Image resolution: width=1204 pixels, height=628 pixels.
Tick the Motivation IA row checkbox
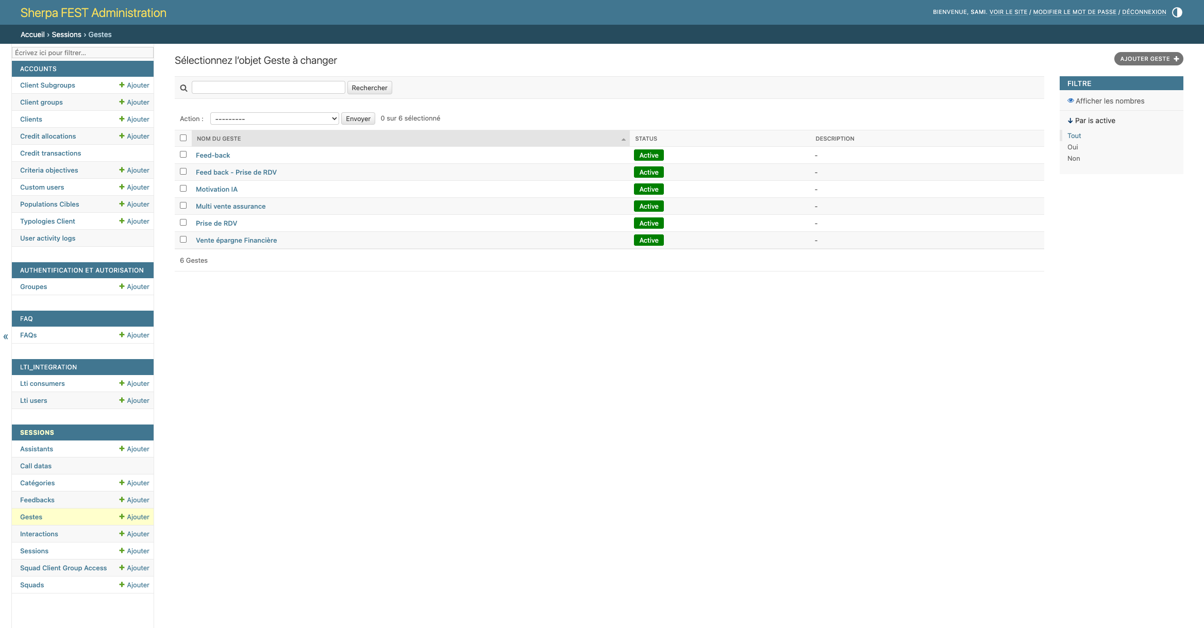[x=183, y=189]
